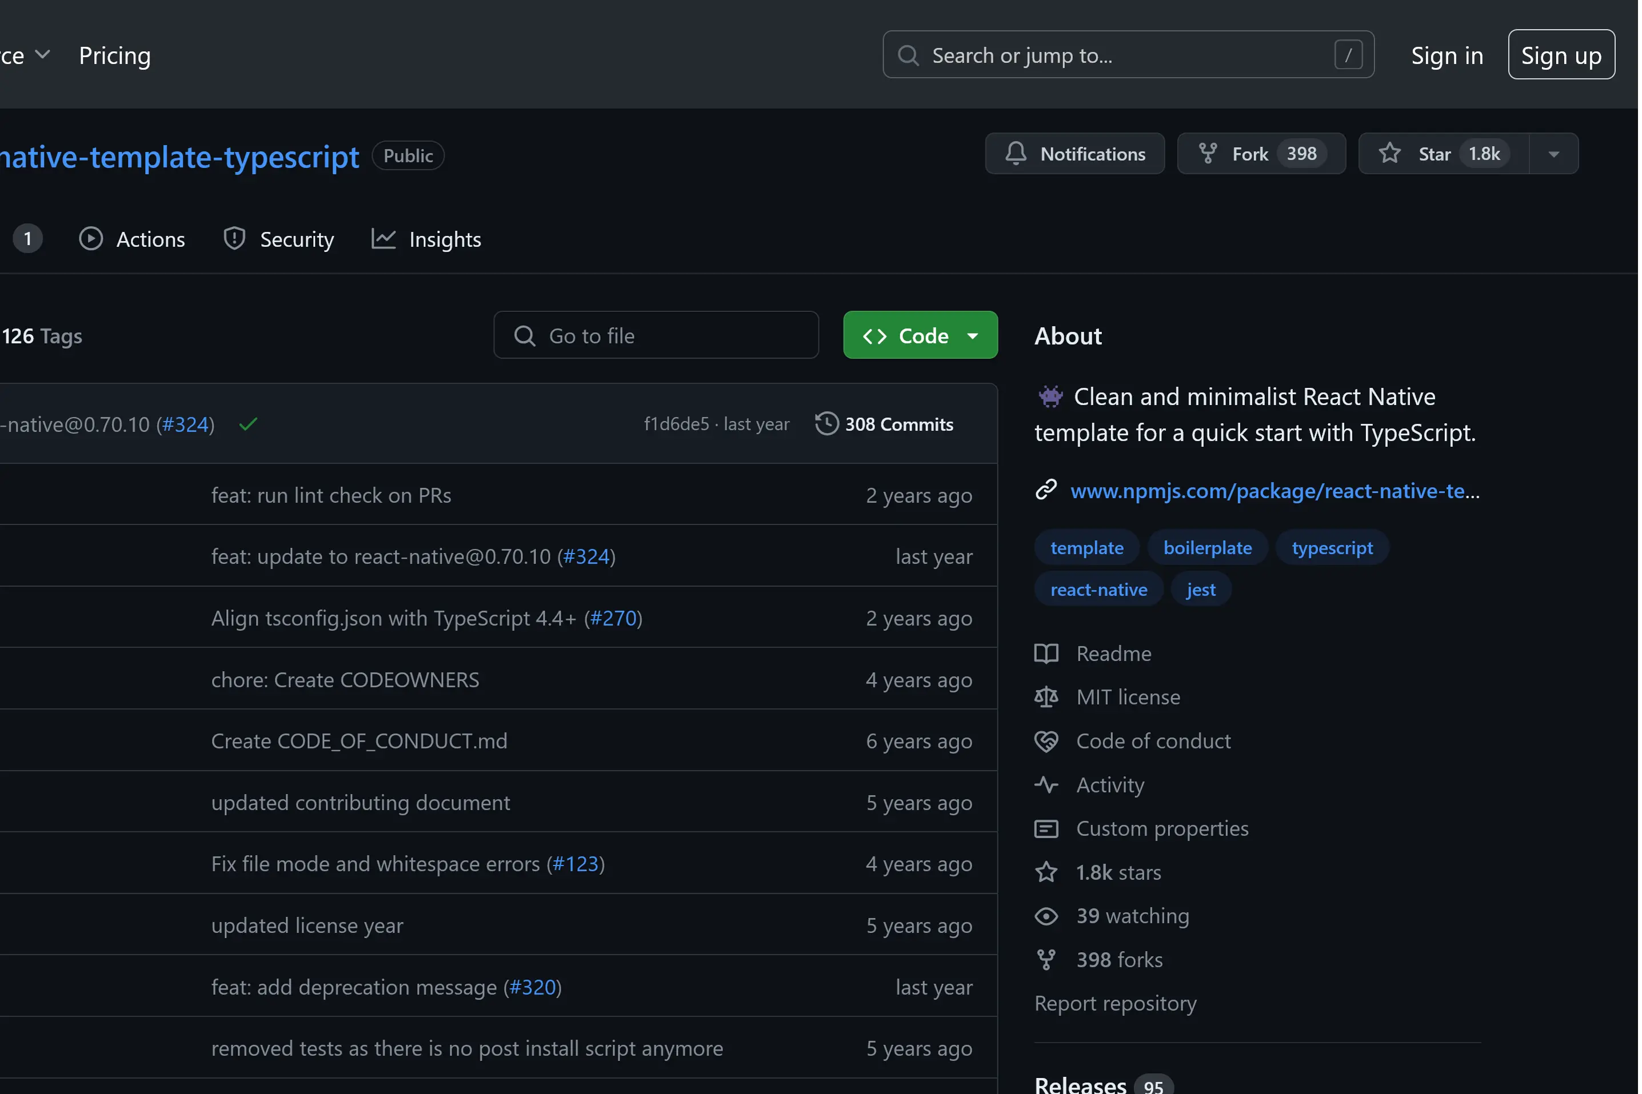
Task: Click the eye icon next to 39 watching
Action: click(1045, 916)
